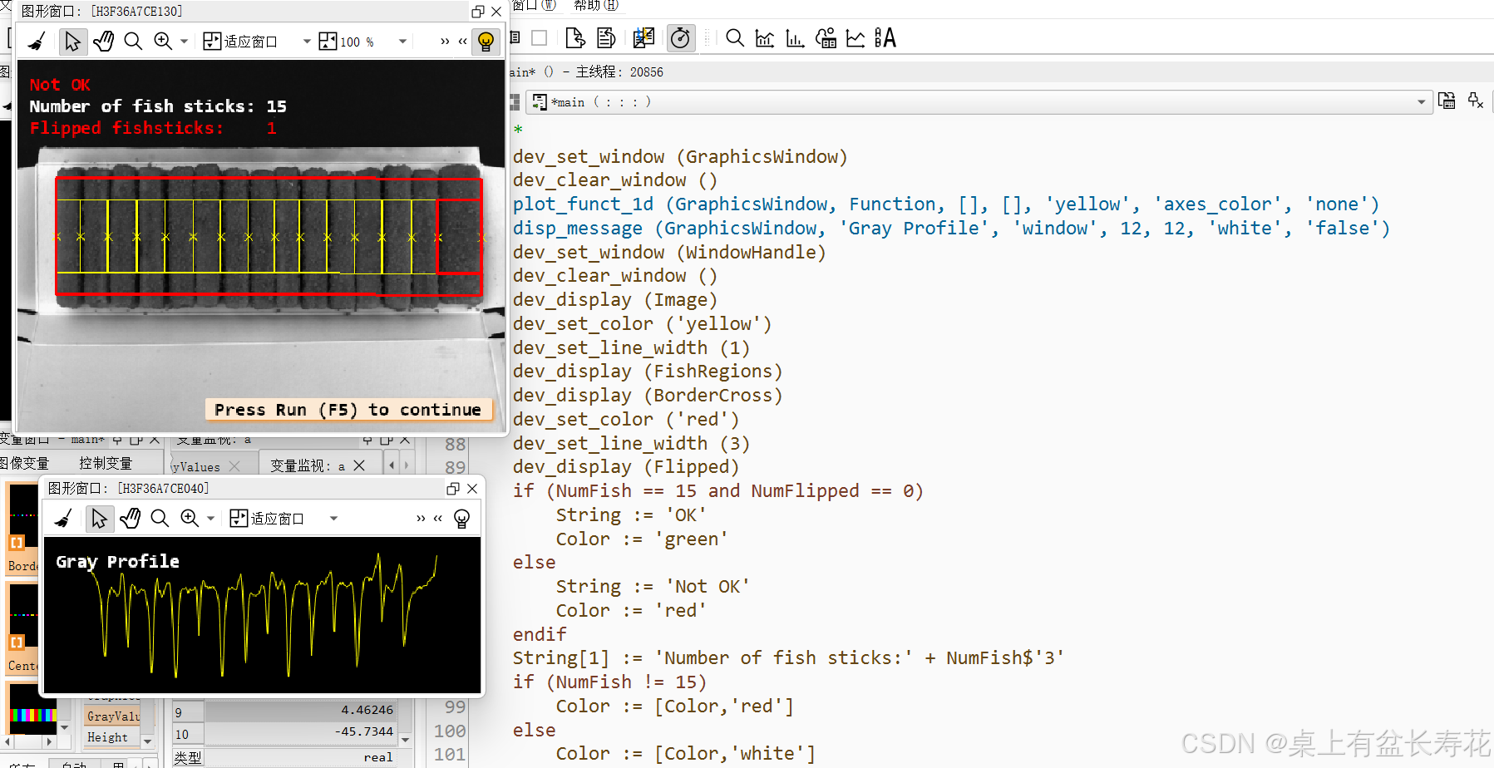Clear the Gray Profile window with broom

click(63, 519)
